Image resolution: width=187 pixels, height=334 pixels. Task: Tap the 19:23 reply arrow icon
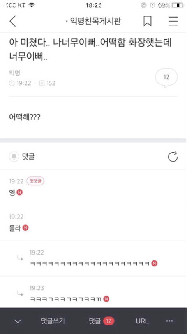pyautogui.click(x=20, y=294)
